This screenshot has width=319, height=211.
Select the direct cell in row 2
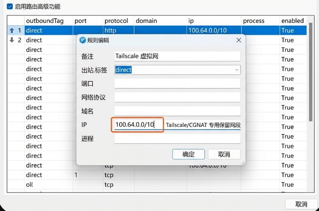coord(49,40)
